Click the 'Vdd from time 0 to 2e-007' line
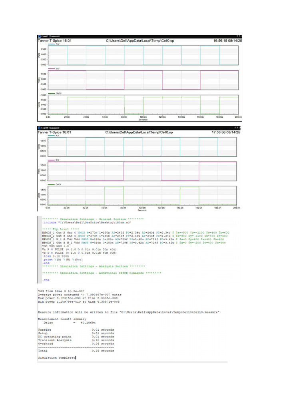Screen dimensions: 307x410 point(61,291)
